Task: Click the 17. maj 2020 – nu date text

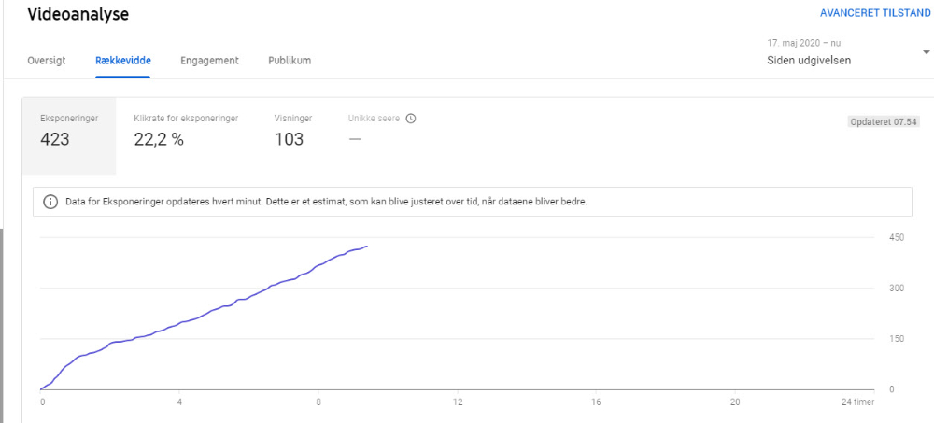Action: [x=804, y=43]
